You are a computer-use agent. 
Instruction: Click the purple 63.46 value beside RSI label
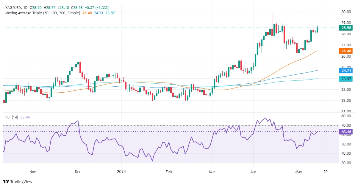[x=26, y=117]
